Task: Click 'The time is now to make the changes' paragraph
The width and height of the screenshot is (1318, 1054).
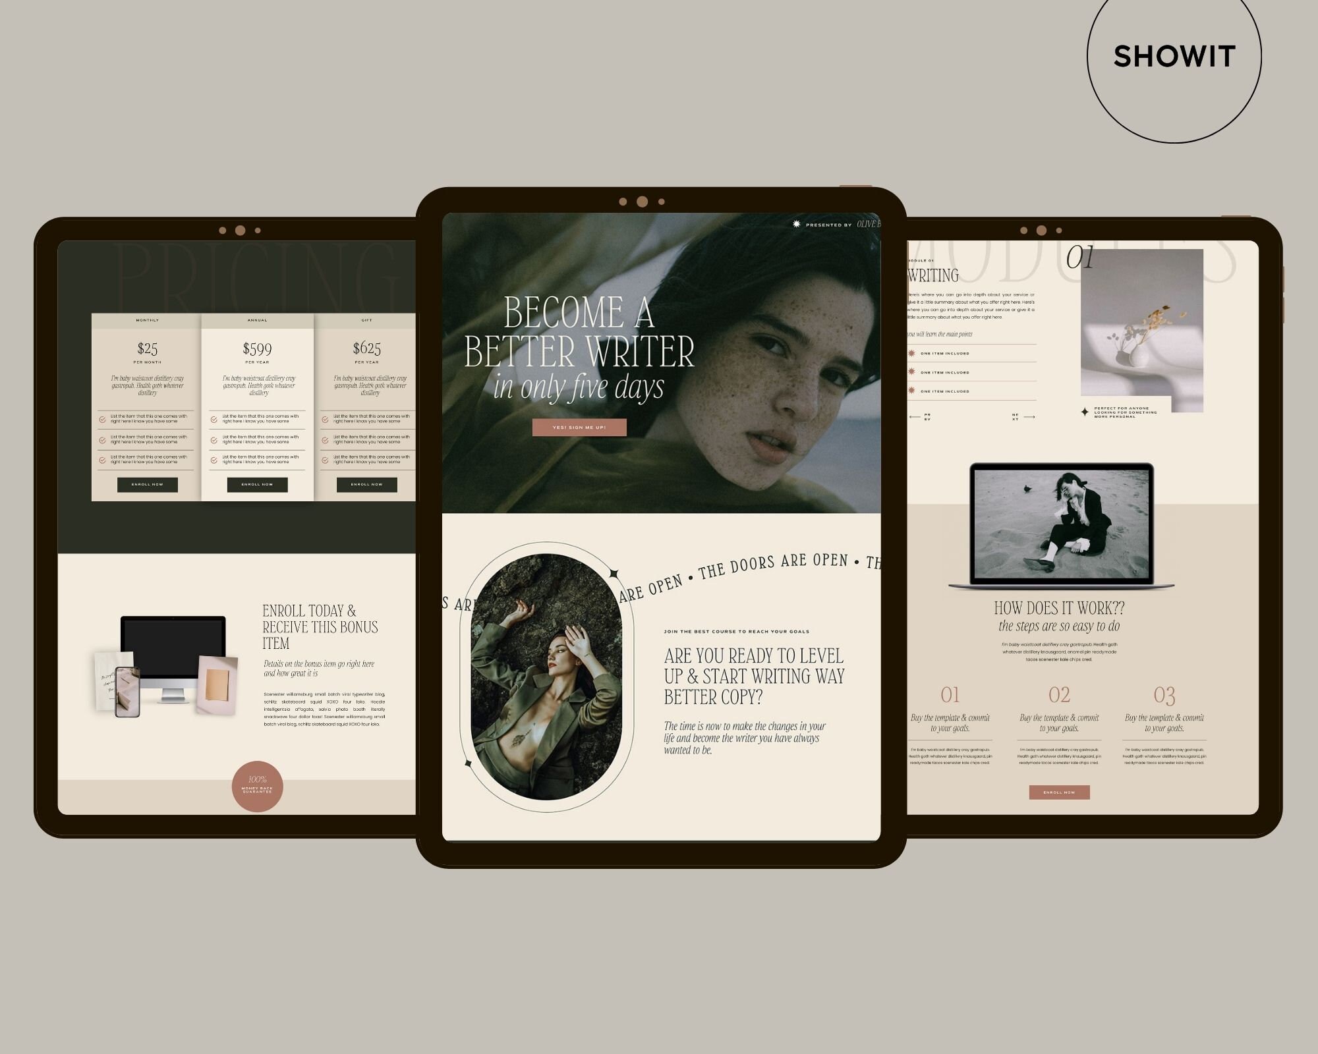Action: [x=745, y=738]
